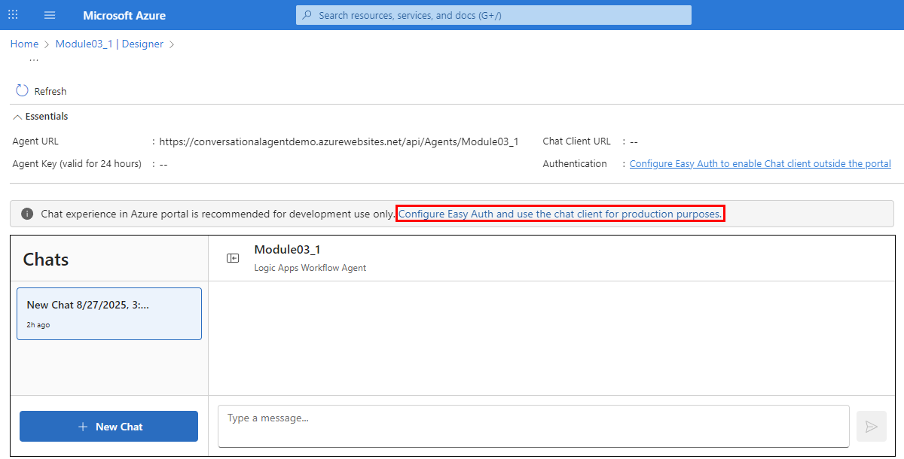
Task: Click the Azure search resources bar
Action: pos(493,15)
